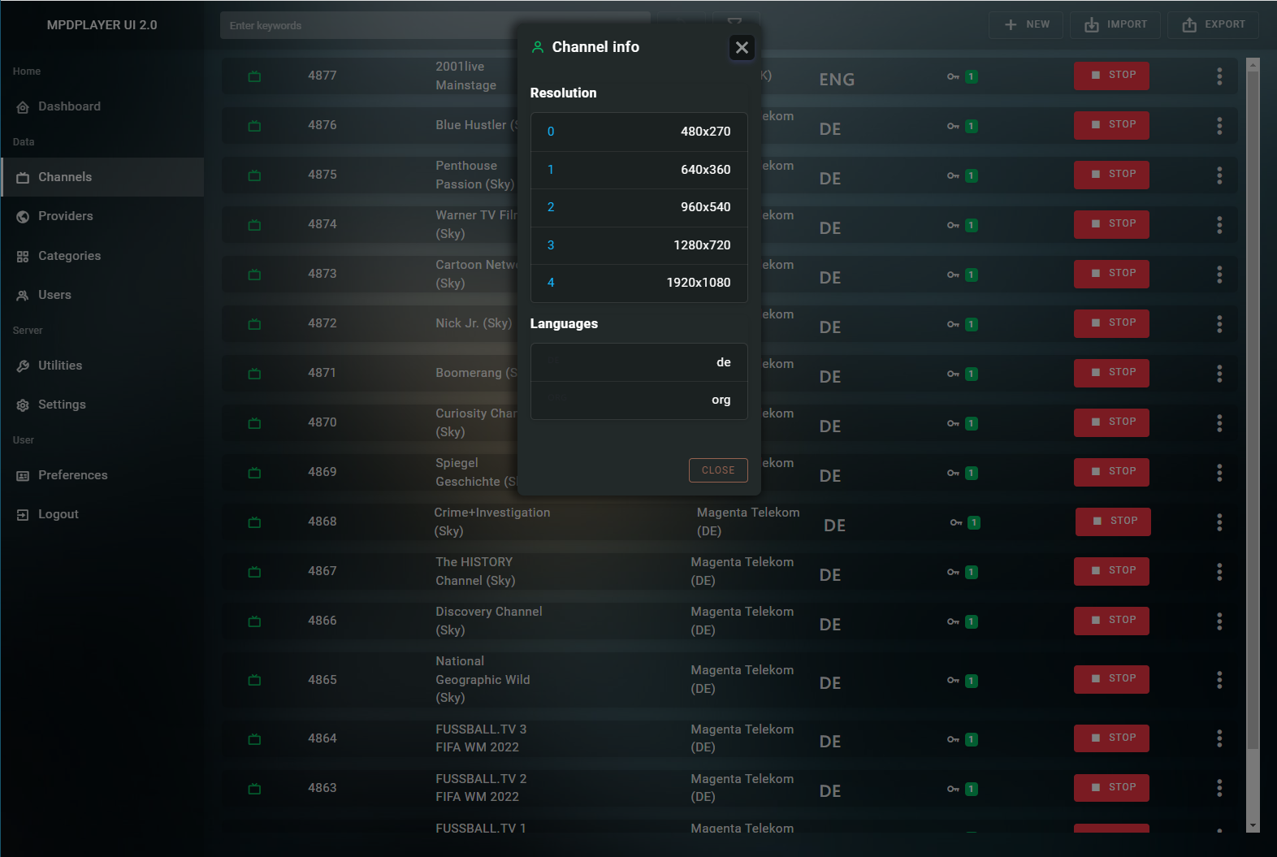Select the 1920x1080 resolution row
This screenshot has height=857, width=1277.
pyautogui.click(x=638, y=283)
